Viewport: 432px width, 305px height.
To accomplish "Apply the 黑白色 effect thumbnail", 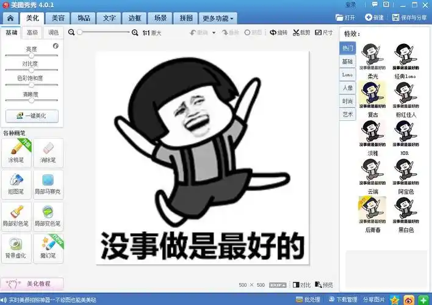I will click(x=406, y=210).
